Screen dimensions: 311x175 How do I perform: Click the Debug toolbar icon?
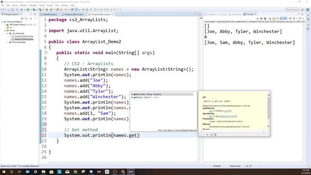(x=22, y=10)
